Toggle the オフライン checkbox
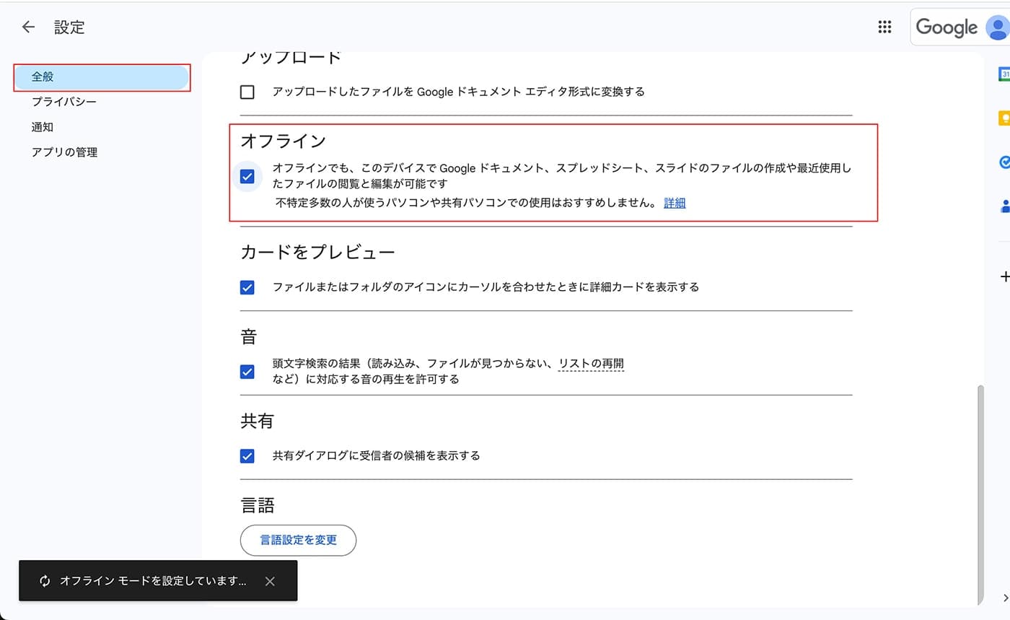This screenshot has width=1010, height=620. [x=247, y=176]
